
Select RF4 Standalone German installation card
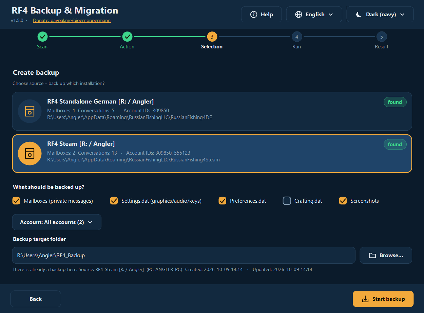(212, 111)
